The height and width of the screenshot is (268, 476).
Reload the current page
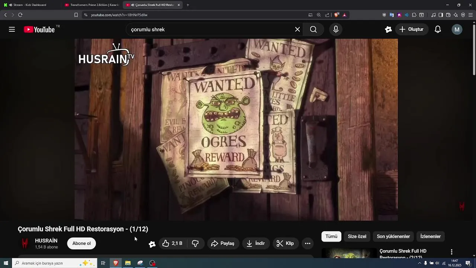point(20,15)
